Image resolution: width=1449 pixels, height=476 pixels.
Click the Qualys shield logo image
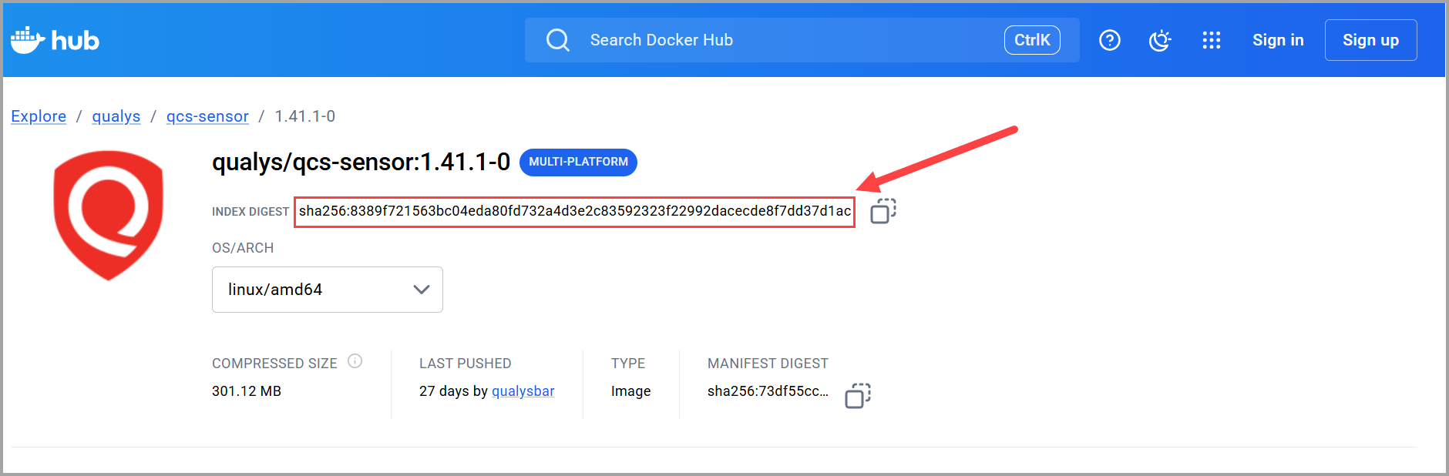(x=108, y=214)
